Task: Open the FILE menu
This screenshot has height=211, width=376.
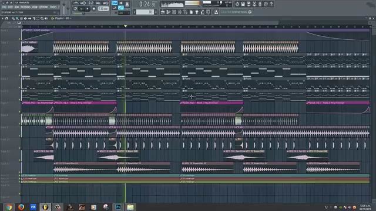Action: click(4, 7)
